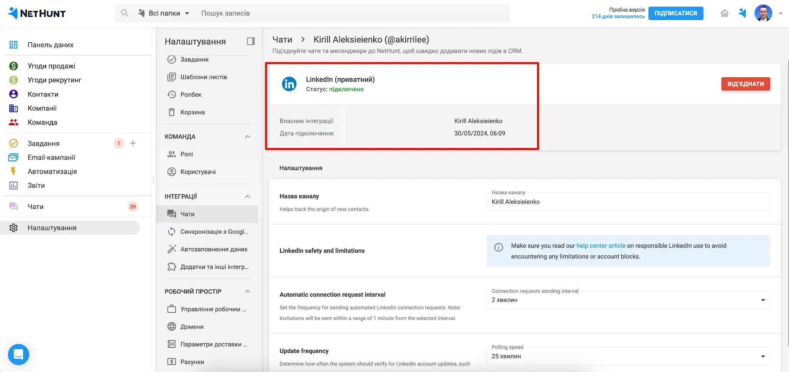Open Угоди рекрутинг folder
The width and height of the screenshot is (789, 372).
[x=54, y=80]
